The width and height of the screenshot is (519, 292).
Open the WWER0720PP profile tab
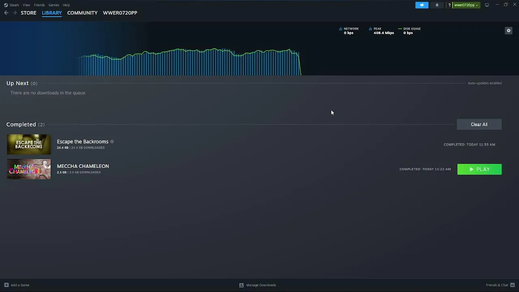120,13
